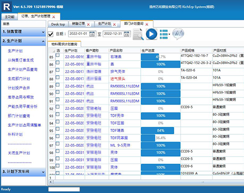244x193 pixels.
Task: Click the blue play run query button
Action: tap(151, 34)
